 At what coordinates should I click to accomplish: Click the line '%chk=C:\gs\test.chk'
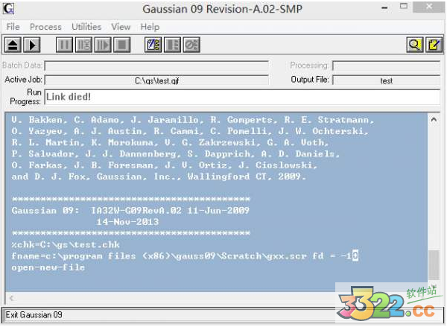[66, 244]
